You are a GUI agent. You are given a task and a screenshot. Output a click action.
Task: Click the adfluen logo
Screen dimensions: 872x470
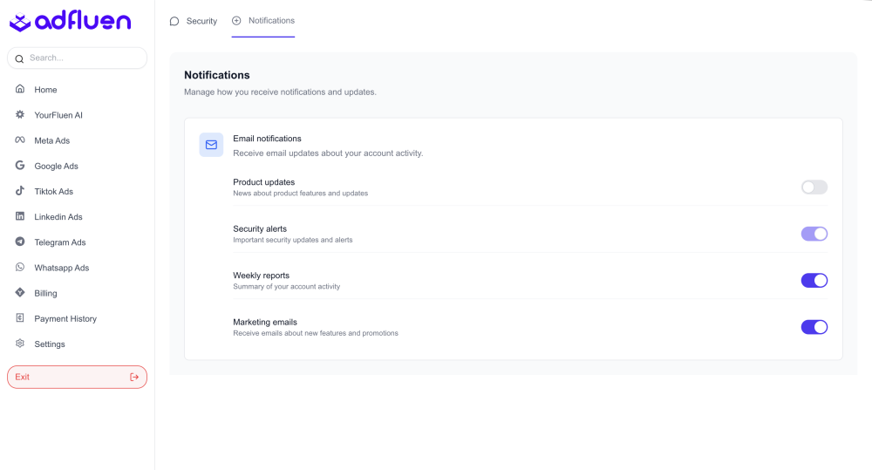(x=70, y=22)
